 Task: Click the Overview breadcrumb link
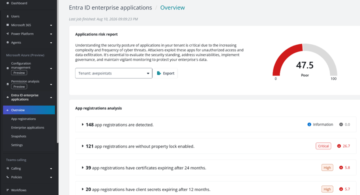[x=172, y=8]
